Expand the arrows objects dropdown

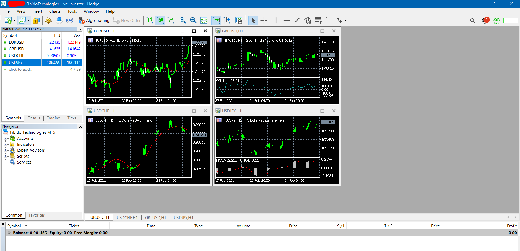tap(346, 21)
